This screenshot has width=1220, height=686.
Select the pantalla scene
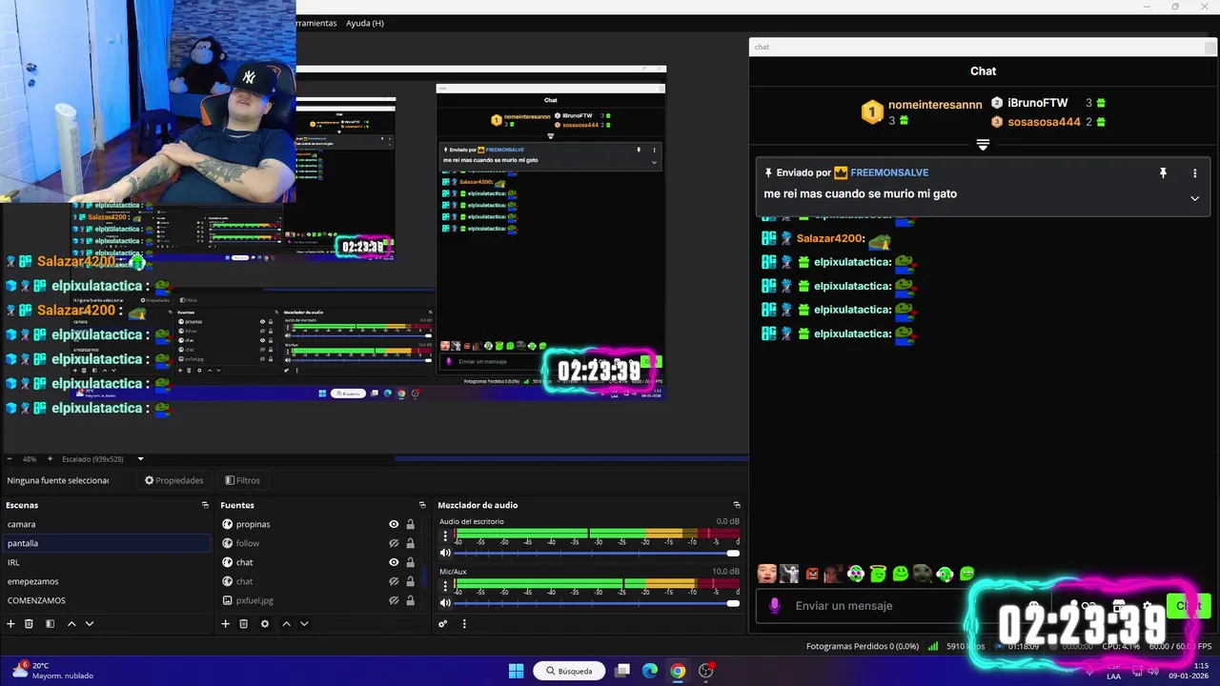106,543
